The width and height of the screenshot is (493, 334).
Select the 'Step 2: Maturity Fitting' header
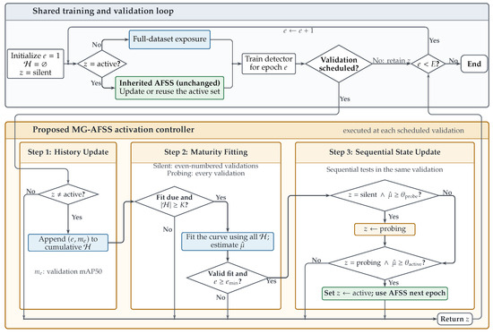pos(205,152)
